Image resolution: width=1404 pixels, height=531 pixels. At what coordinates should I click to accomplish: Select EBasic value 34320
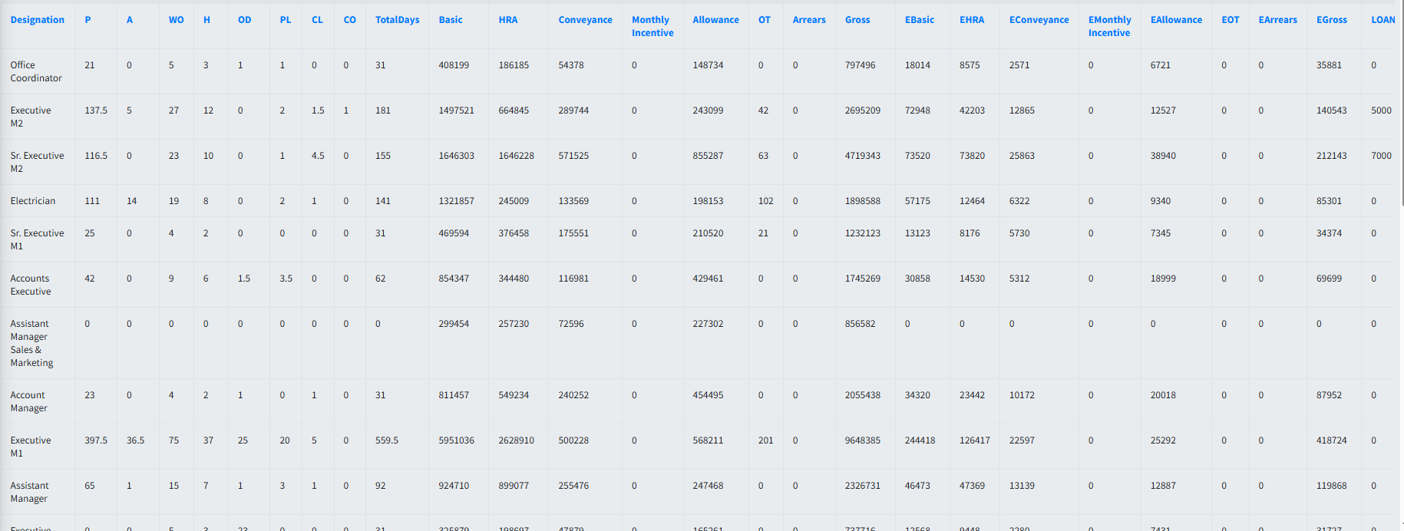pos(917,395)
